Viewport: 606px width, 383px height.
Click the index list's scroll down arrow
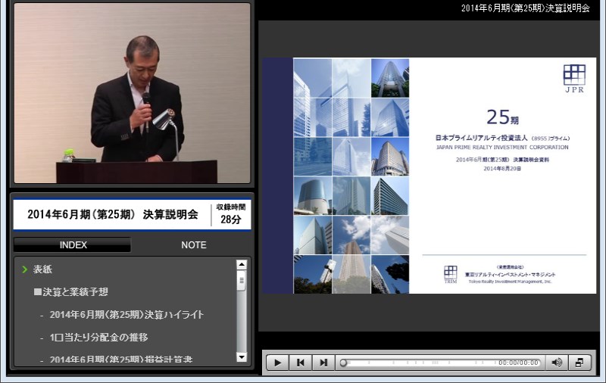pyautogui.click(x=242, y=357)
